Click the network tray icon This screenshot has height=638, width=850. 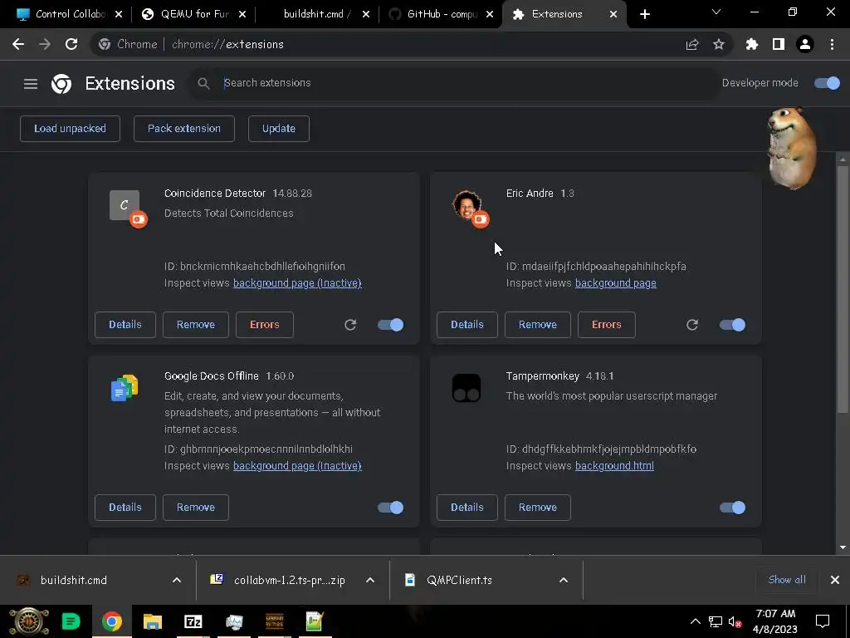716,621
